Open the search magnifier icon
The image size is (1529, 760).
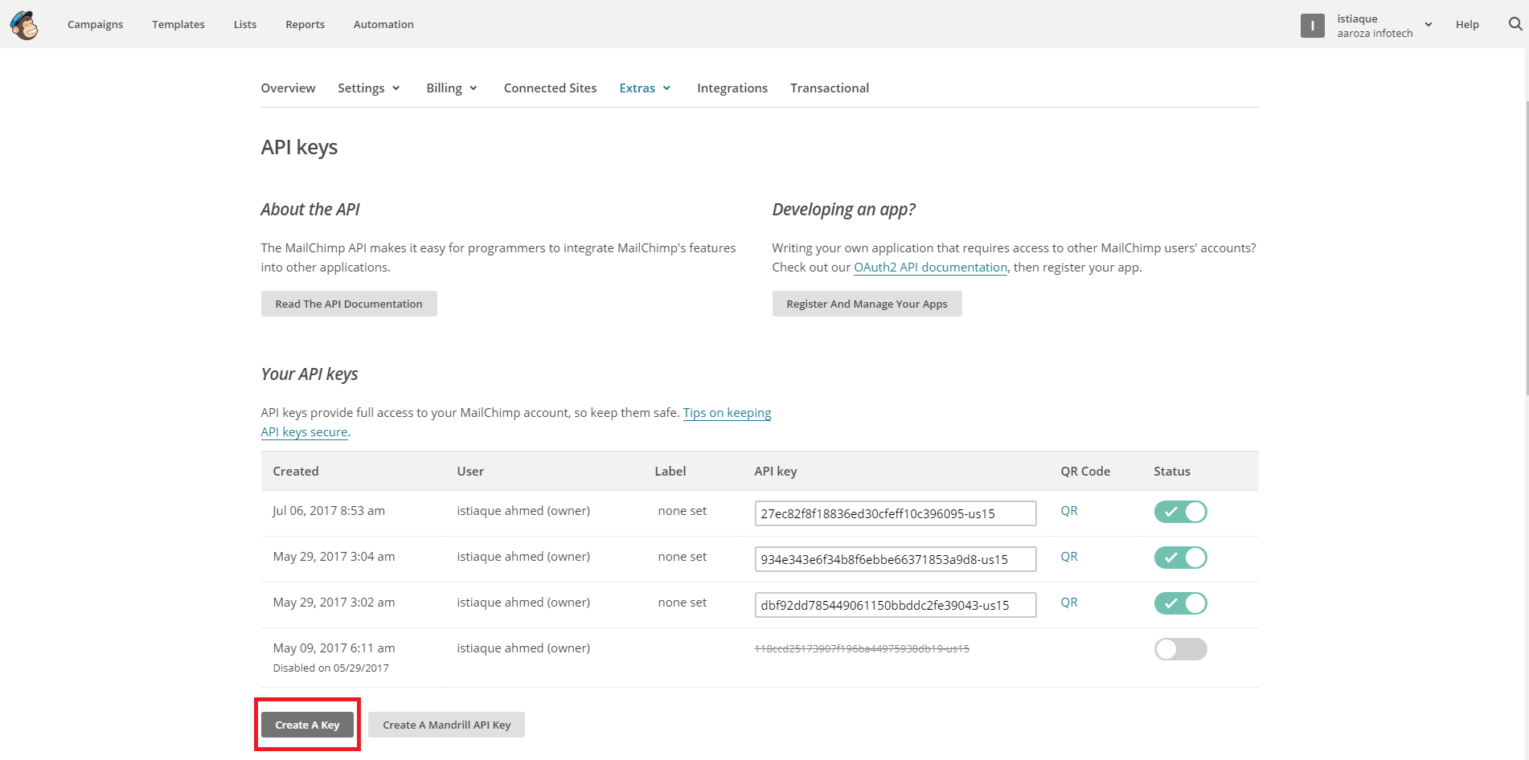click(1515, 24)
